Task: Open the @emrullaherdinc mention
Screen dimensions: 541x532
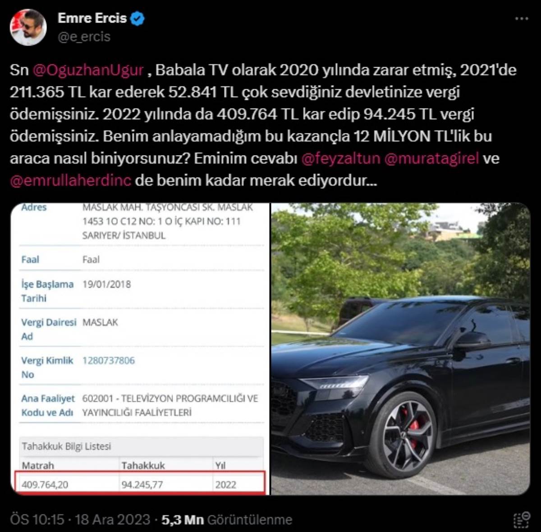Action: (71, 180)
